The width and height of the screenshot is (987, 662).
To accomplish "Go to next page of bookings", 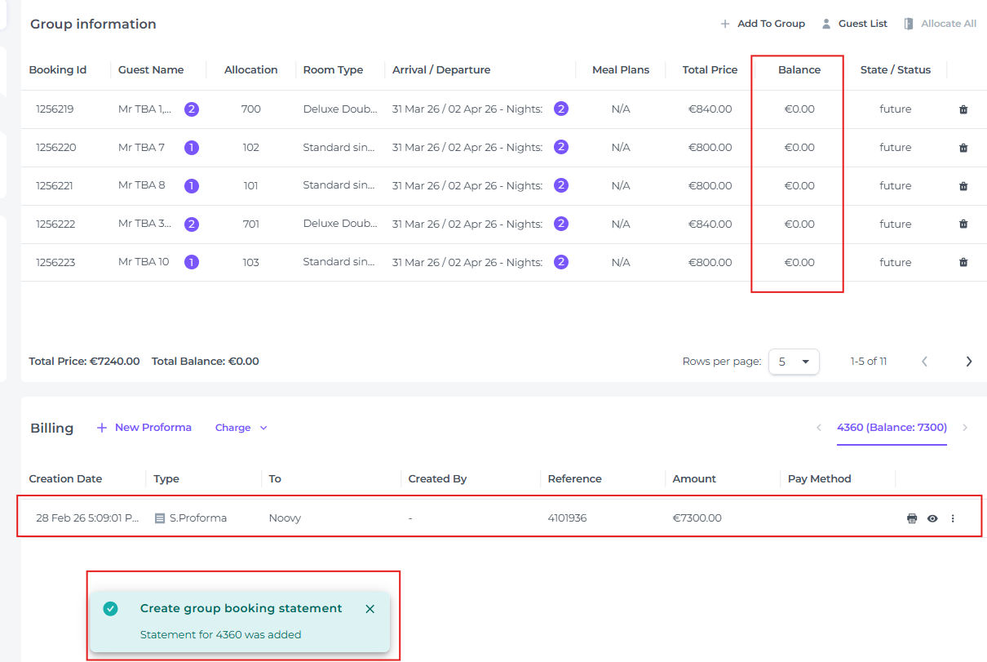I will tap(969, 362).
